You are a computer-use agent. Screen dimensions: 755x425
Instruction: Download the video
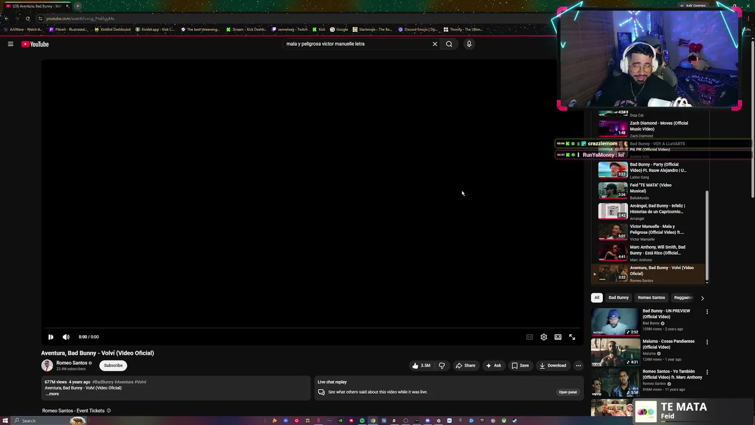pos(553,365)
